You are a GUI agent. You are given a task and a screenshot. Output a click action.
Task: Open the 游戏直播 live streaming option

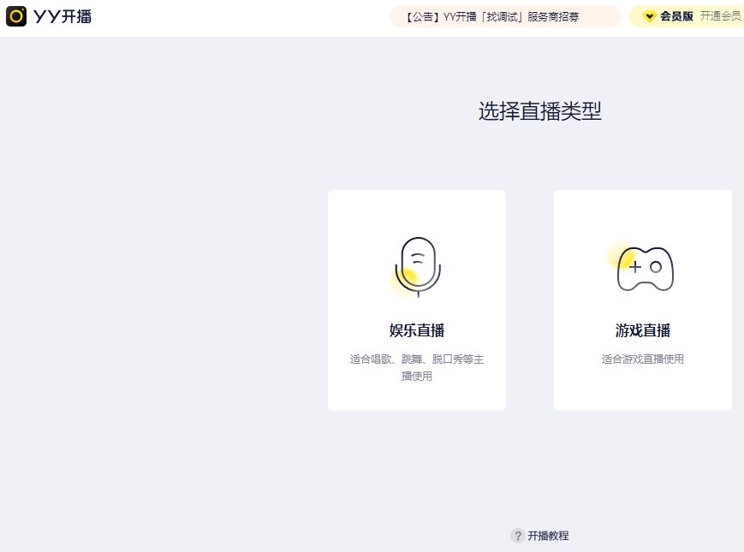(643, 300)
